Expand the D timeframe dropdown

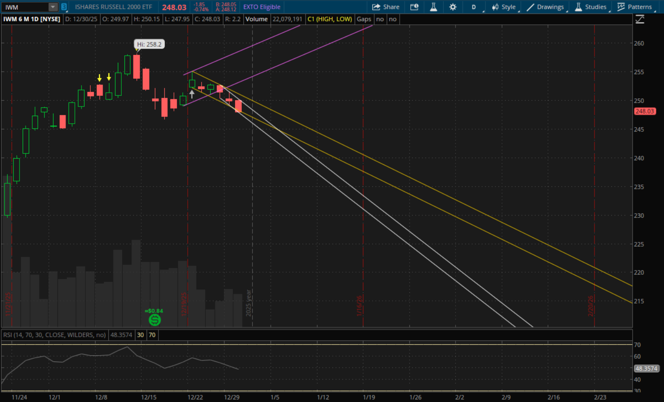coord(474,7)
